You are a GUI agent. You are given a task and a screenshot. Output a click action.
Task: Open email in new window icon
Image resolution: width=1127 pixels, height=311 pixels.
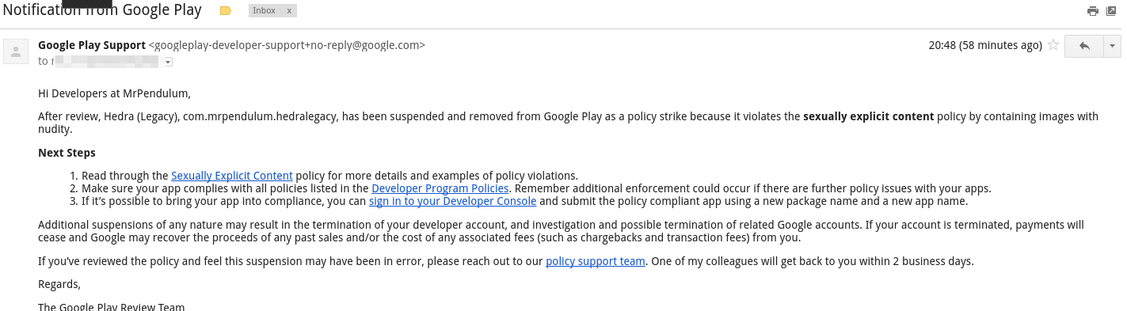click(1111, 11)
